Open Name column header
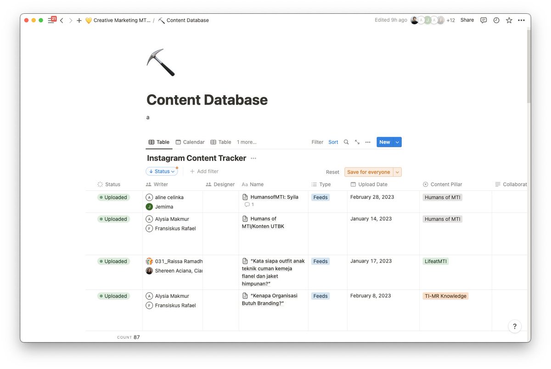Viewport: 551px width, 369px height. click(253, 184)
